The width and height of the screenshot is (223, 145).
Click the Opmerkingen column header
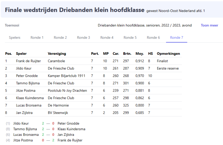point(168,54)
